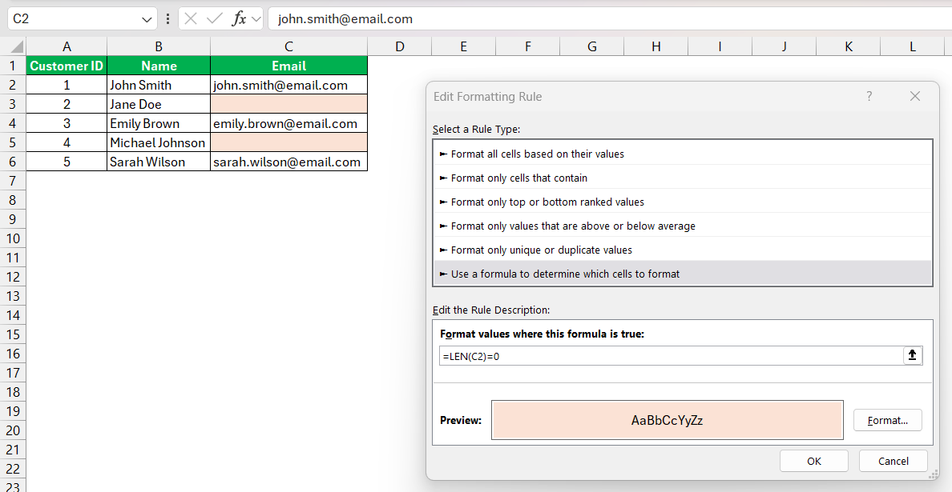
Task: Click the Cancel button
Action: click(894, 461)
